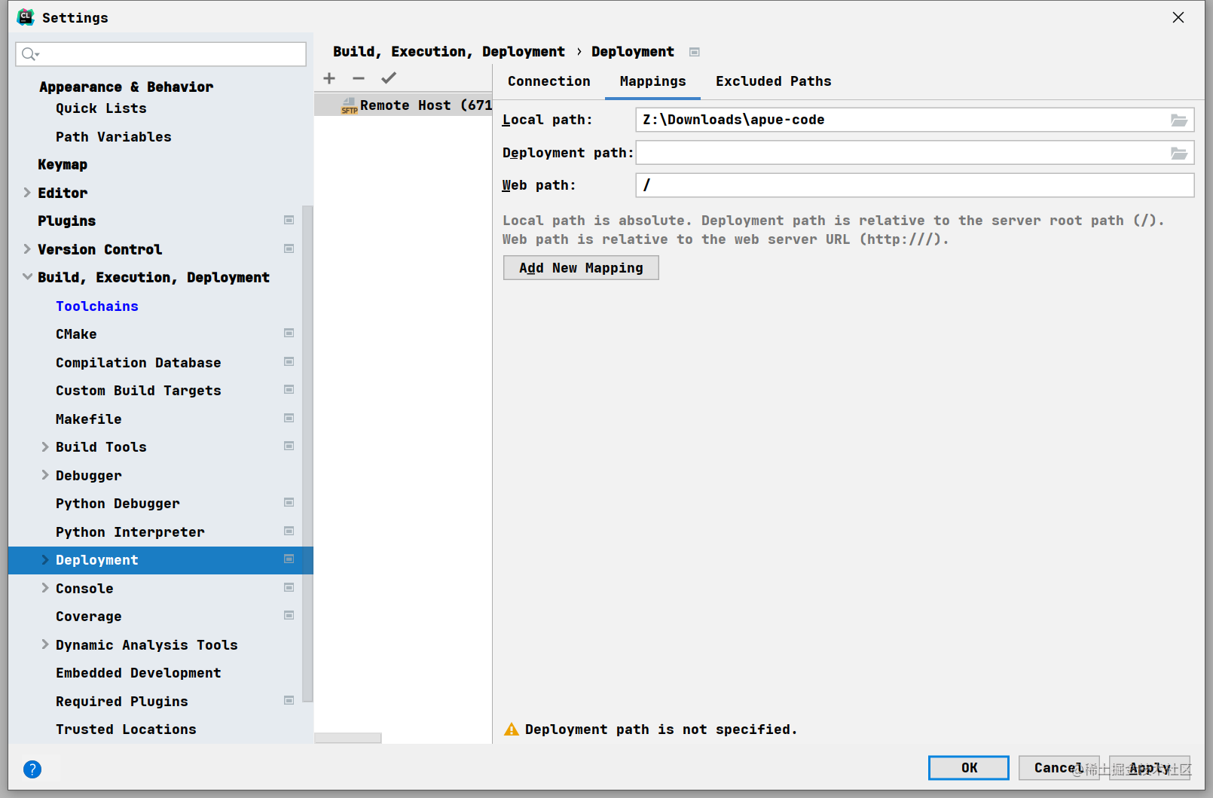The width and height of the screenshot is (1213, 798).
Task: Select Remote Host server entry
Action: [x=403, y=105]
